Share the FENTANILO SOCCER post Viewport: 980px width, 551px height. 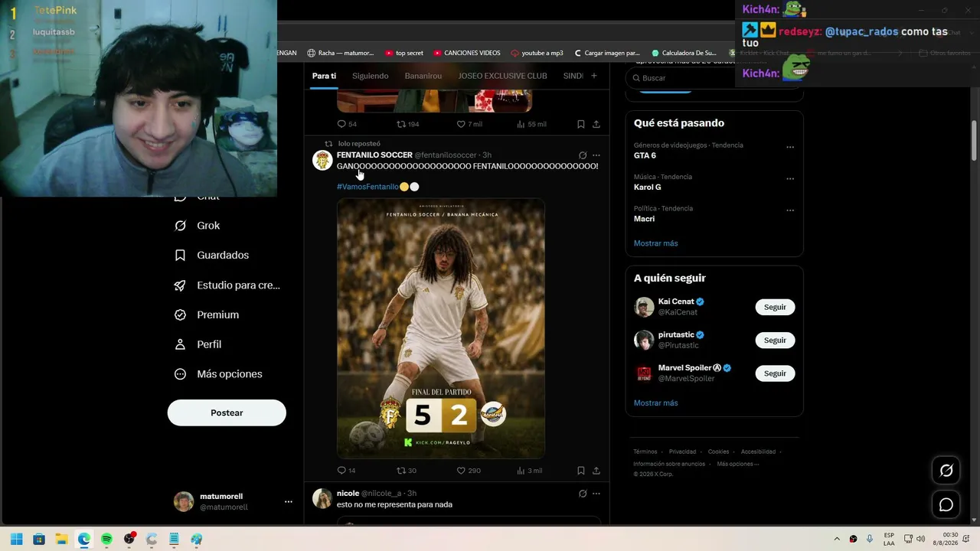point(596,471)
